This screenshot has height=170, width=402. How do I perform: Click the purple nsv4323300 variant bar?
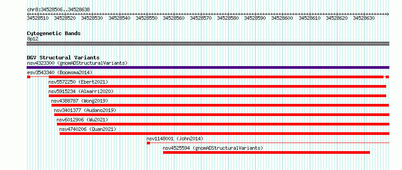click(x=208, y=67)
